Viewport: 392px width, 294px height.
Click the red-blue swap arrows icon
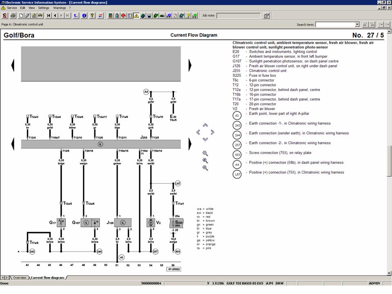100,16
